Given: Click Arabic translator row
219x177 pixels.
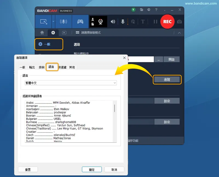Looking at the screenshot, I should [58, 103].
